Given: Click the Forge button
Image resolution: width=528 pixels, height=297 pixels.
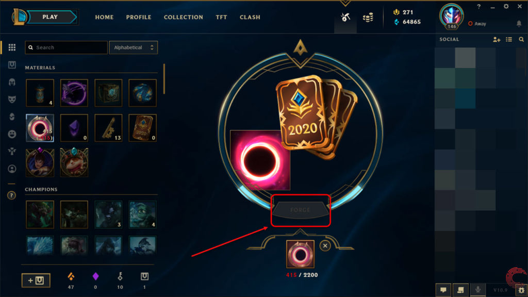Looking at the screenshot, I should pos(301,210).
